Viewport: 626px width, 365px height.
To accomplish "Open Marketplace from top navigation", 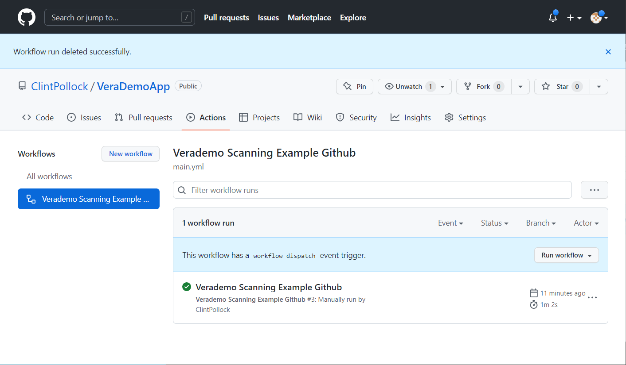I will (x=309, y=18).
